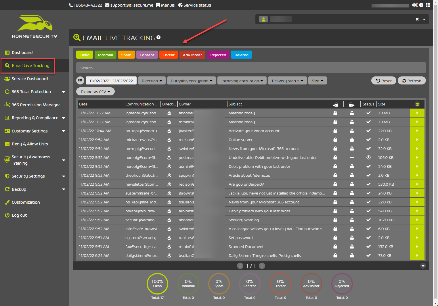Toggle the Spam filter
This screenshot has width=438, height=306.
coord(126,55)
